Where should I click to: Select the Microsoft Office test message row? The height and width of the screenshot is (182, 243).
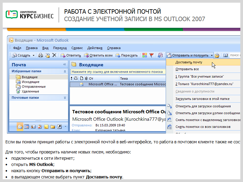(118, 84)
